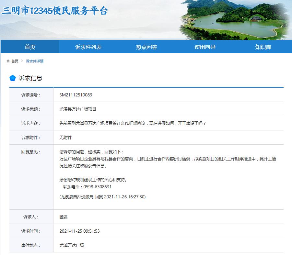Select the 使用向导 menu item

pos(205,47)
